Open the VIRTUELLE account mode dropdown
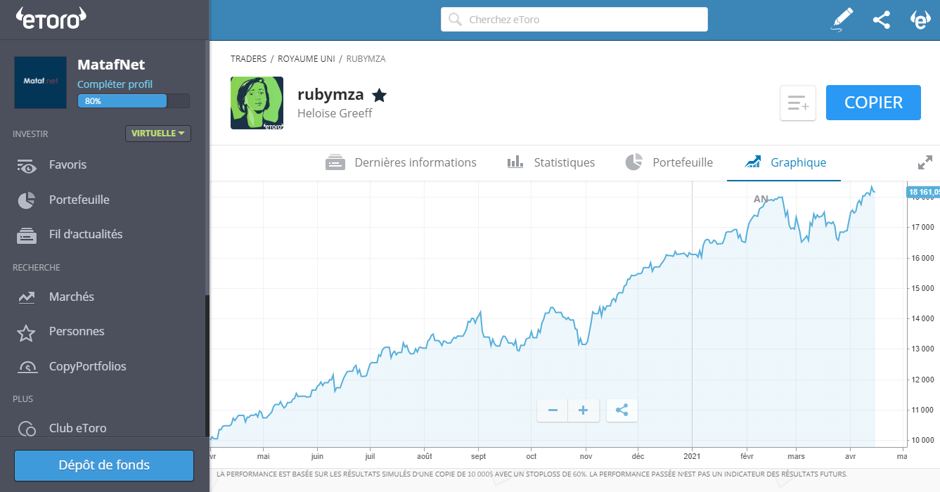 pyautogui.click(x=158, y=134)
